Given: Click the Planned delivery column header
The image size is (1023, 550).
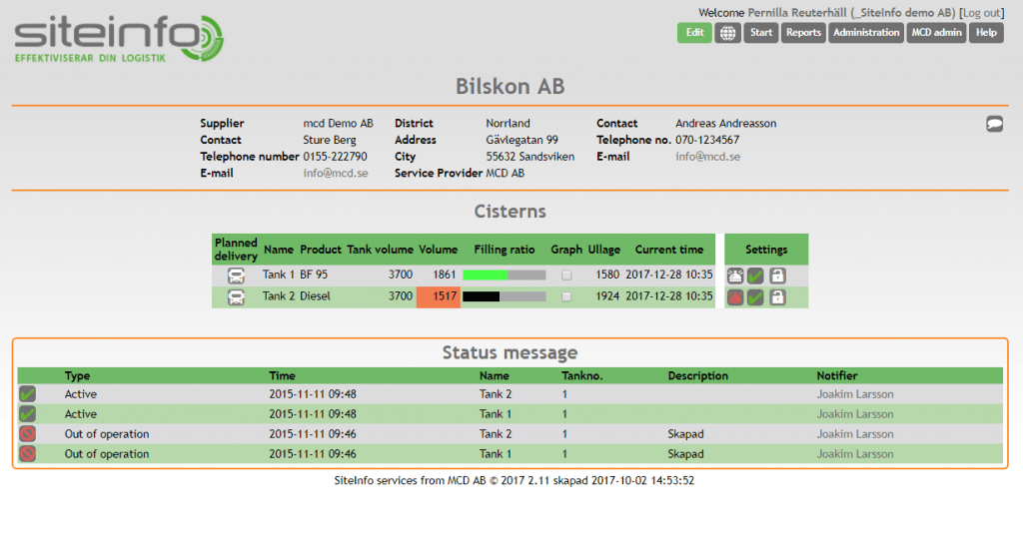Looking at the screenshot, I should tap(236, 250).
